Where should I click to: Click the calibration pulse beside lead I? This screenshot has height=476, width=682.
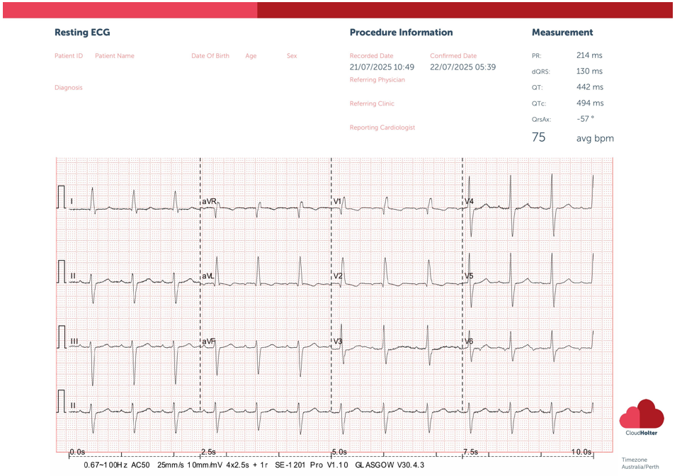(x=61, y=197)
